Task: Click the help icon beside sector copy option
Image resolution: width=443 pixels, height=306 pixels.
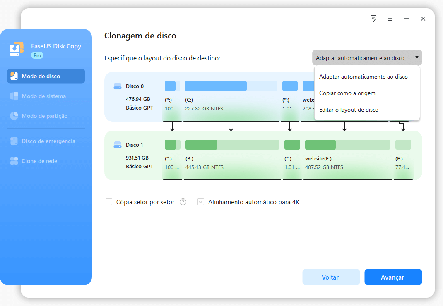Action: (x=183, y=202)
